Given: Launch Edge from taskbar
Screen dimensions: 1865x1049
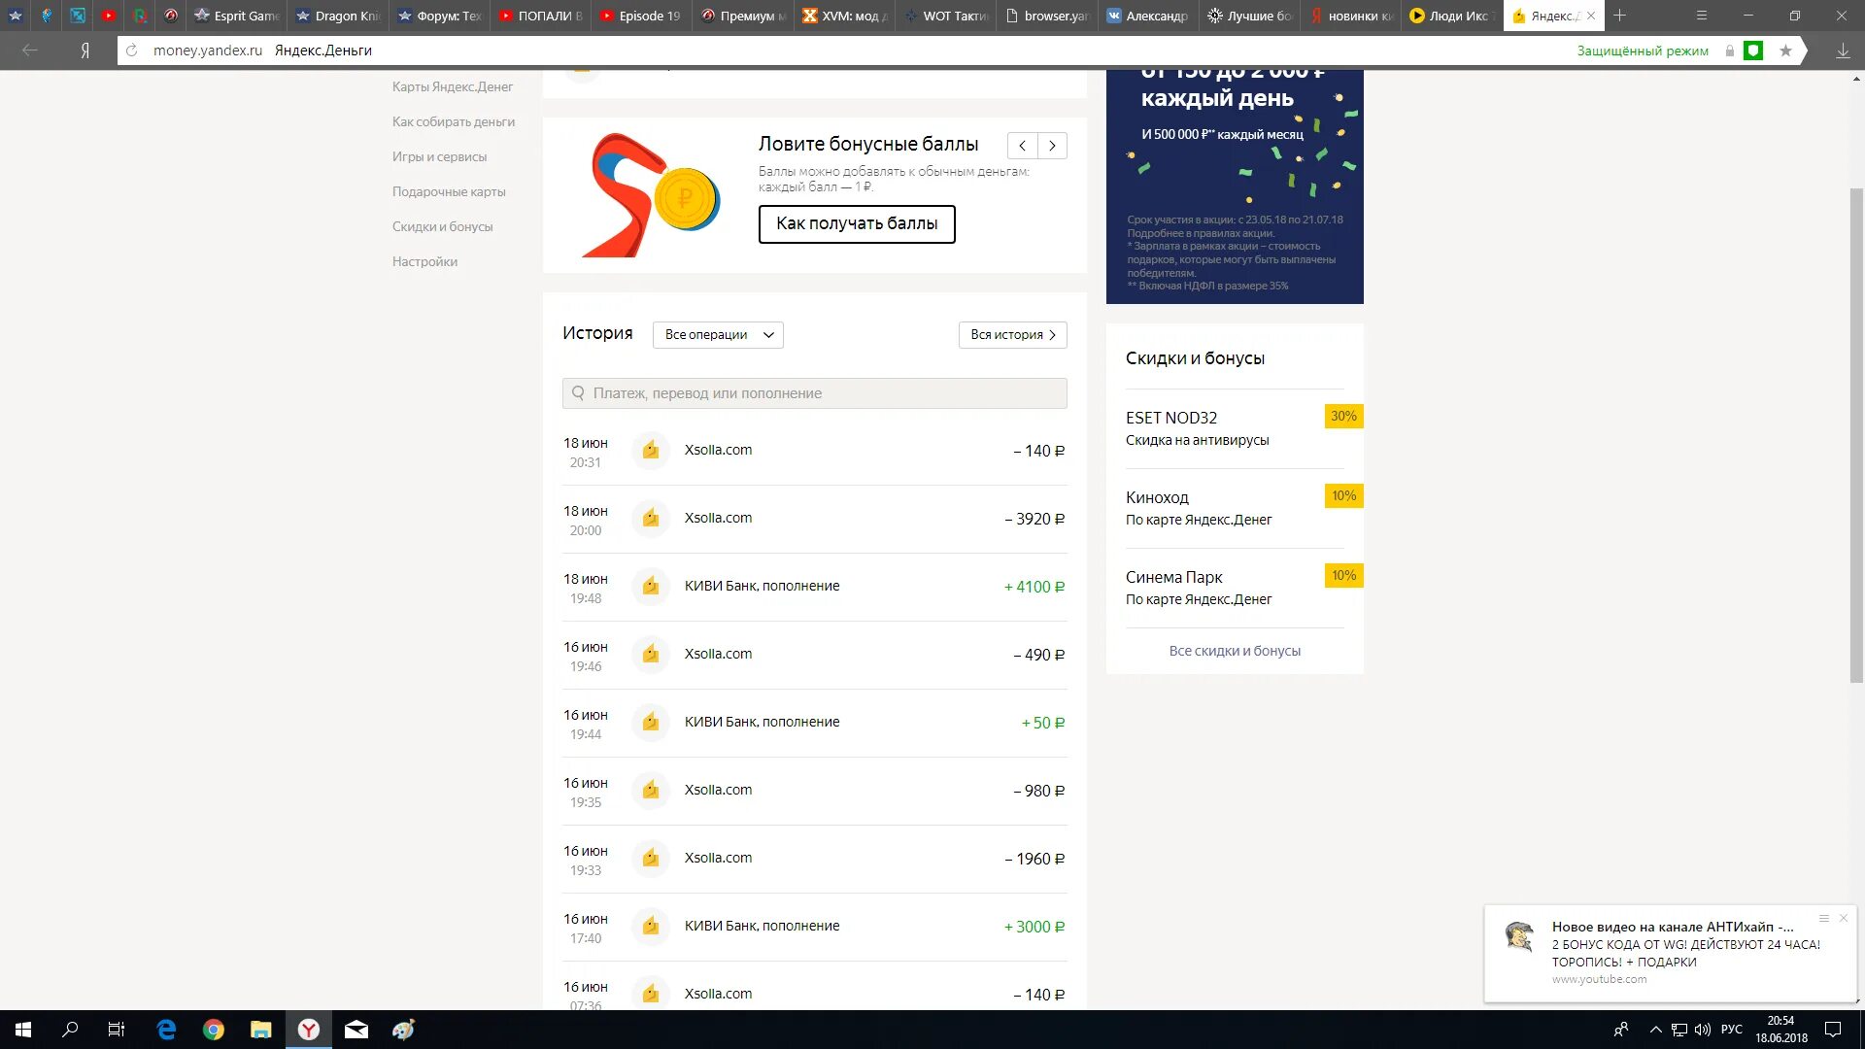Looking at the screenshot, I should [166, 1030].
